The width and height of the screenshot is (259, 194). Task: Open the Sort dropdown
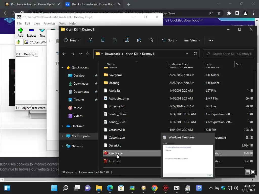pos(170,40)
